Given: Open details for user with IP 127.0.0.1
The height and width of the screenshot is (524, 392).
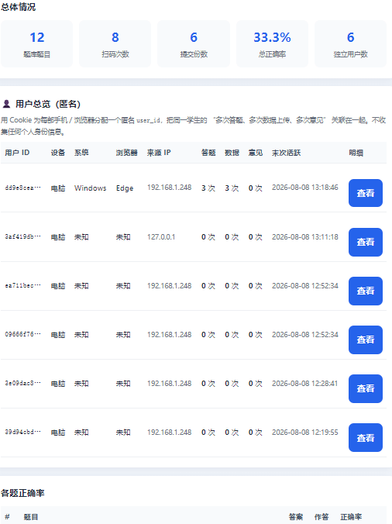Looking at the screenshot, I should coord(366,242).
